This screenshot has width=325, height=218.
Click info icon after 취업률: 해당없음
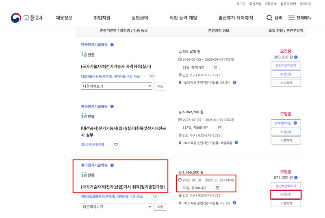tap(236, 142)
